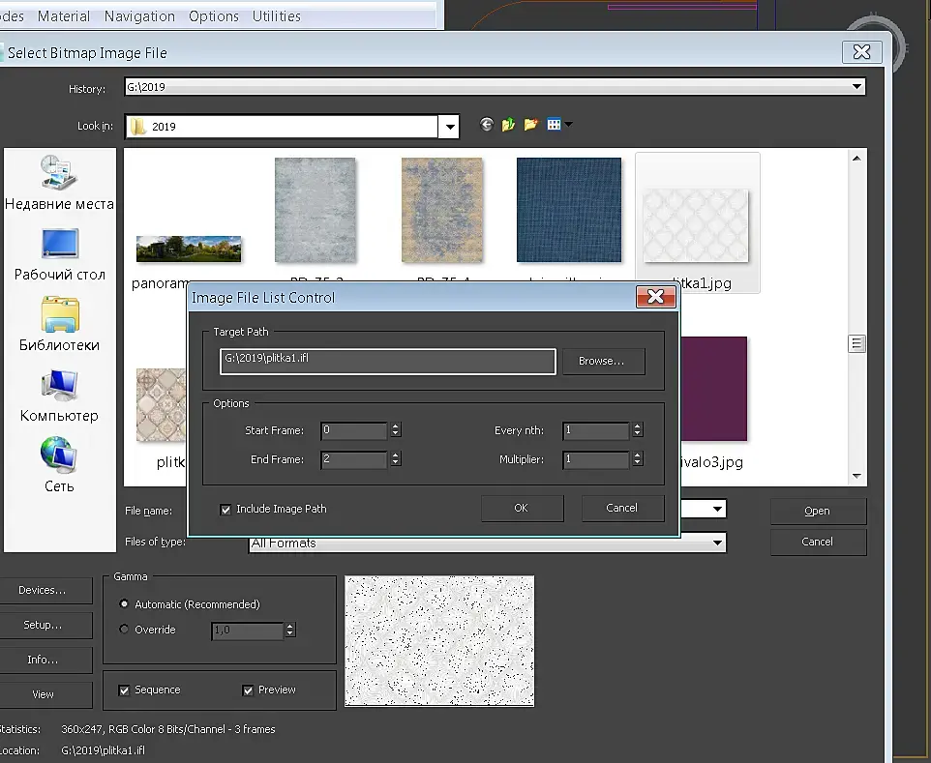
Task: Click the End Frame value field
Action: [354, 459]
